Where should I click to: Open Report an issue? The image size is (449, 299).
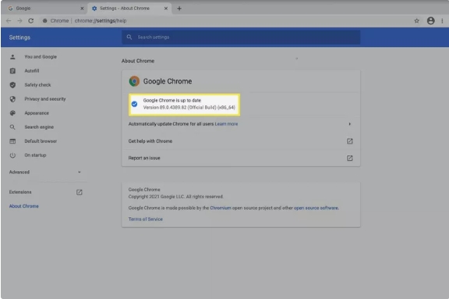241,158
